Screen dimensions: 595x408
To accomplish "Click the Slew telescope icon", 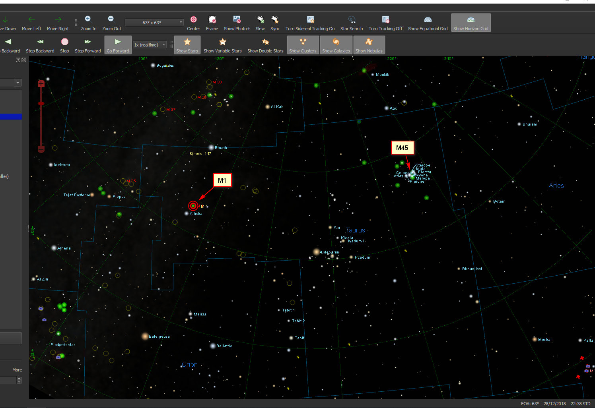I will tap(260, 23).
